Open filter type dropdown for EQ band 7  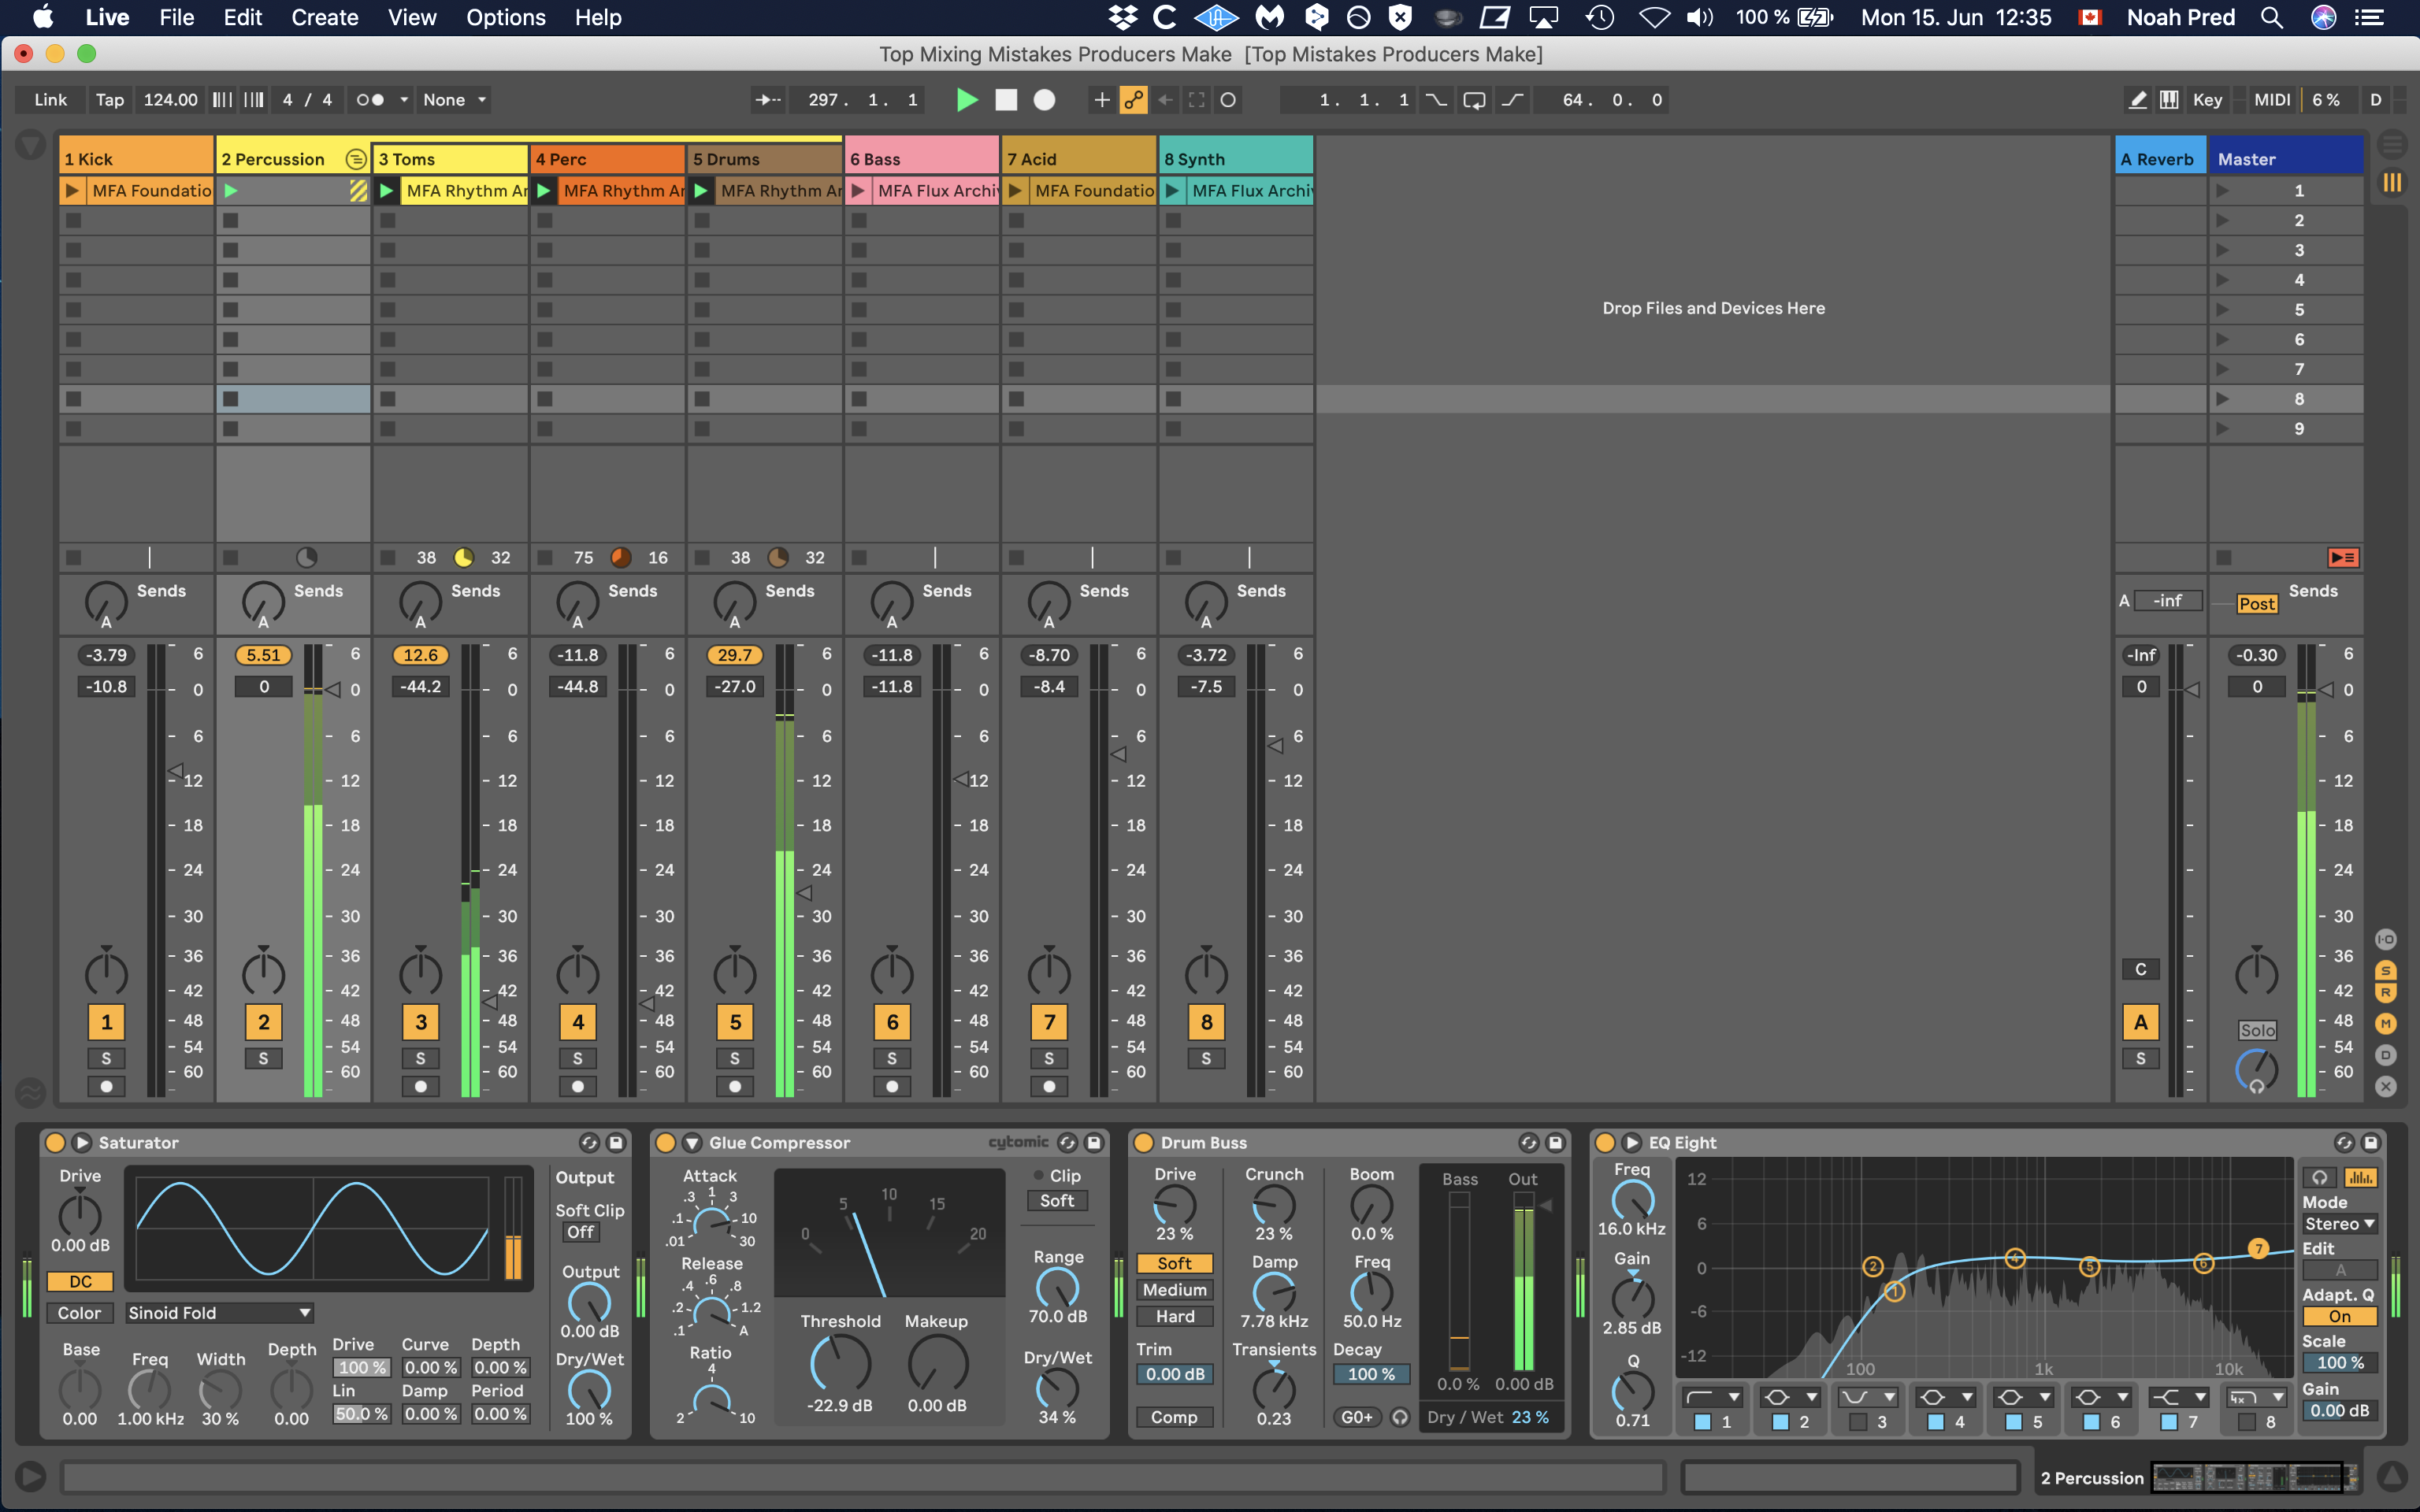[2180, 1397]
